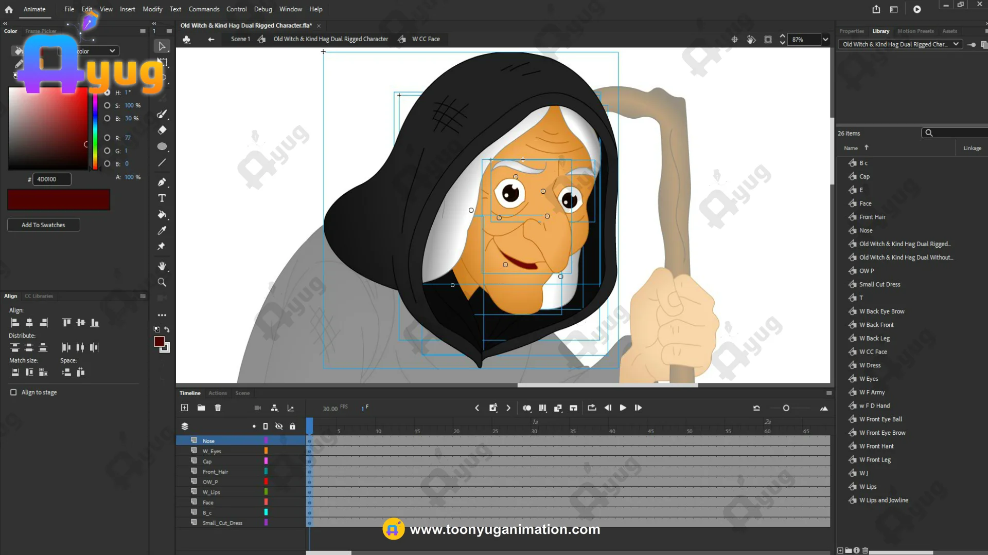Switch to the Properties tab
The width and height of the screenshot is (988, 555).
pyautogui.click(x=852, y=31)
